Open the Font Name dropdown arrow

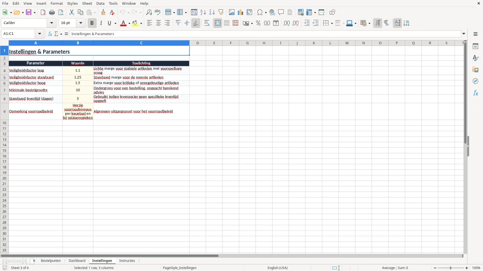coord(52,23)
